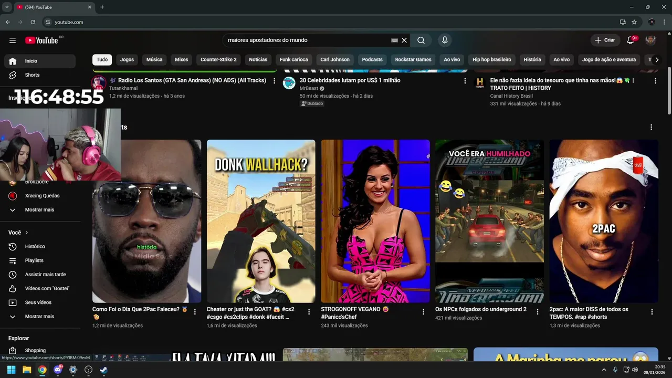
Task: Open Playlists in the sidebar
Action: point(40,260)
